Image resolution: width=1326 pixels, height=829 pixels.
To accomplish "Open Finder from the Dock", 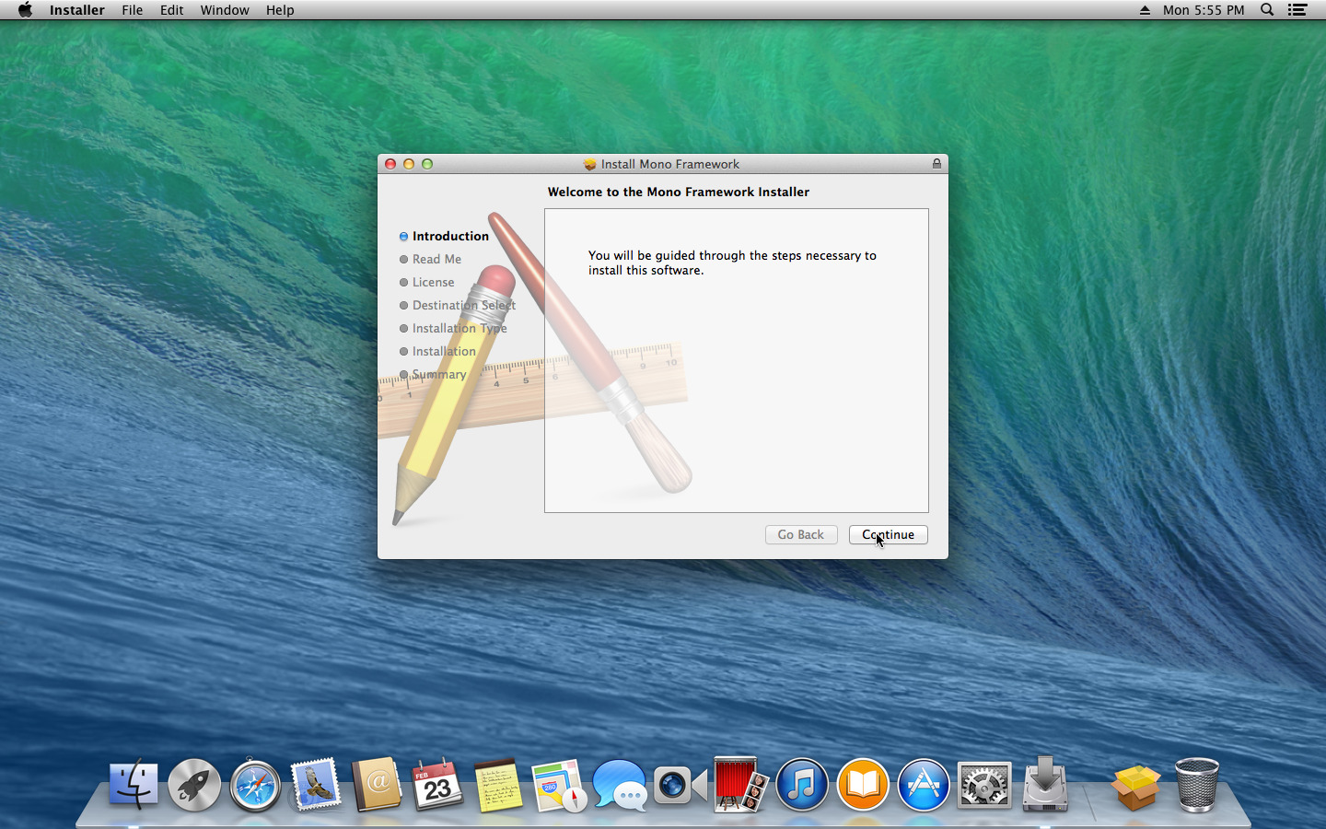I will pyautogui.click(x=134, y=786).
